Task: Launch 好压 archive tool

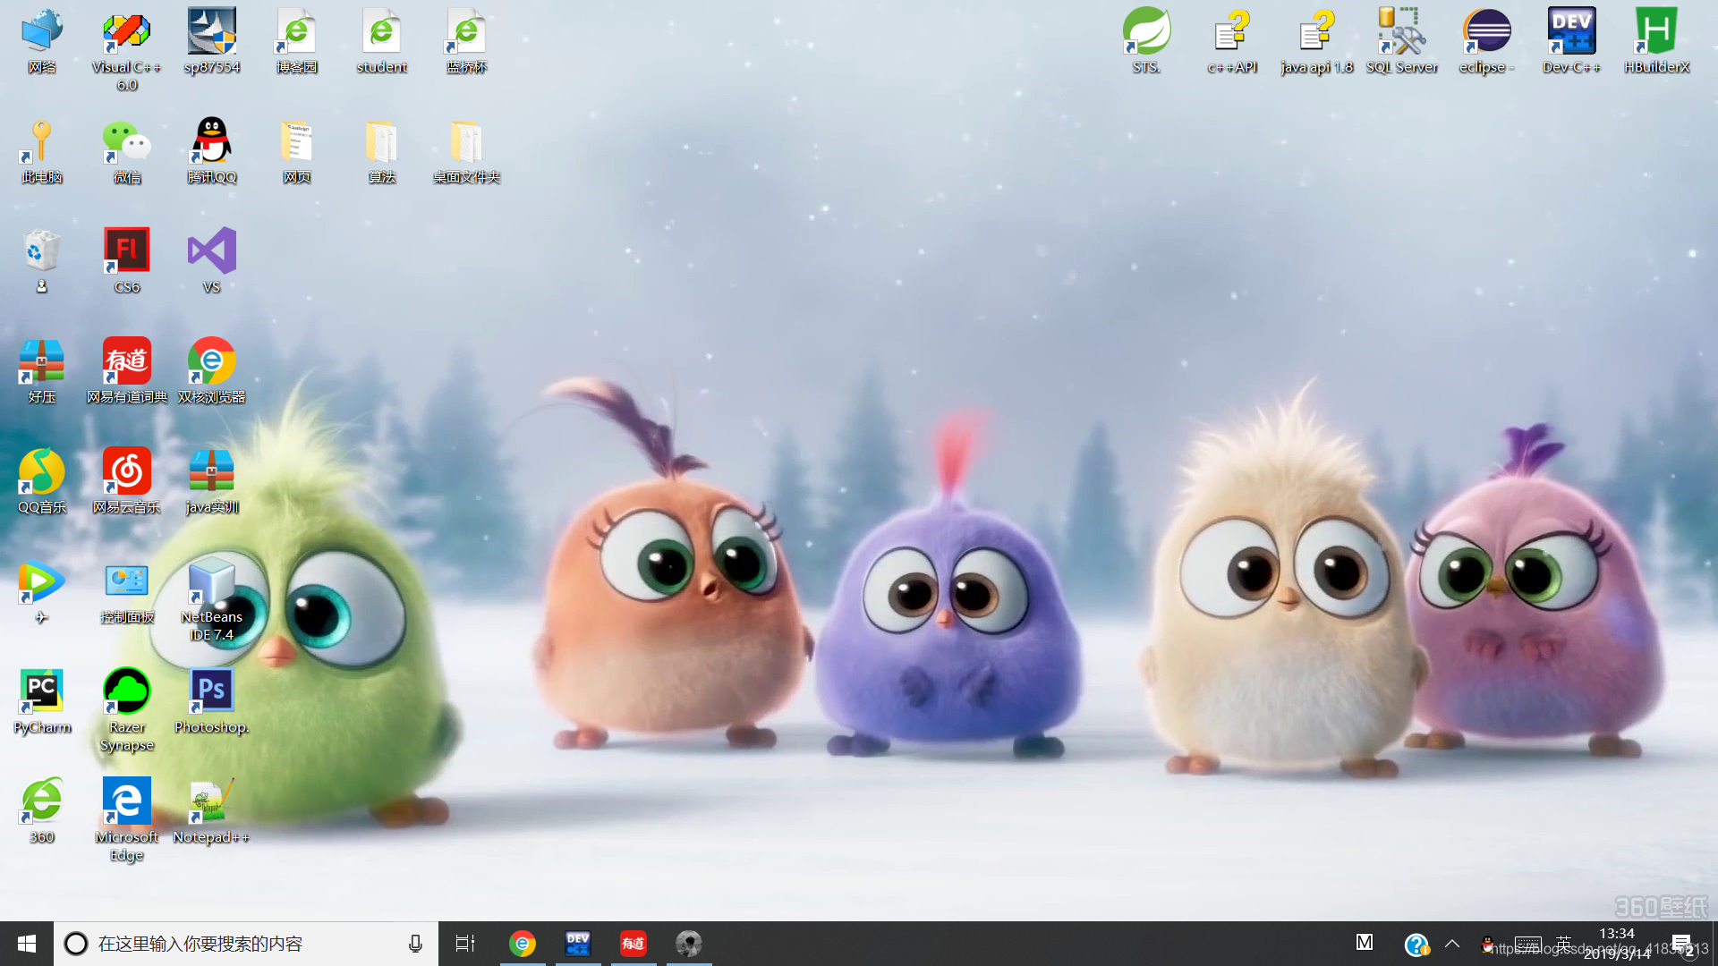Action: 42,372
